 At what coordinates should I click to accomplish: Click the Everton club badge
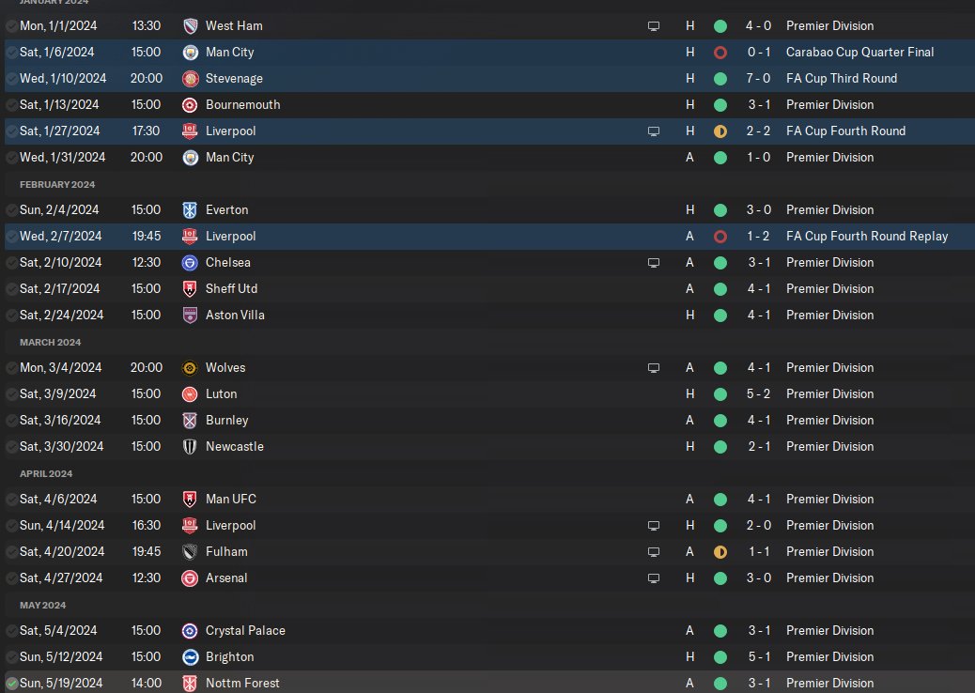click(190, 210)
